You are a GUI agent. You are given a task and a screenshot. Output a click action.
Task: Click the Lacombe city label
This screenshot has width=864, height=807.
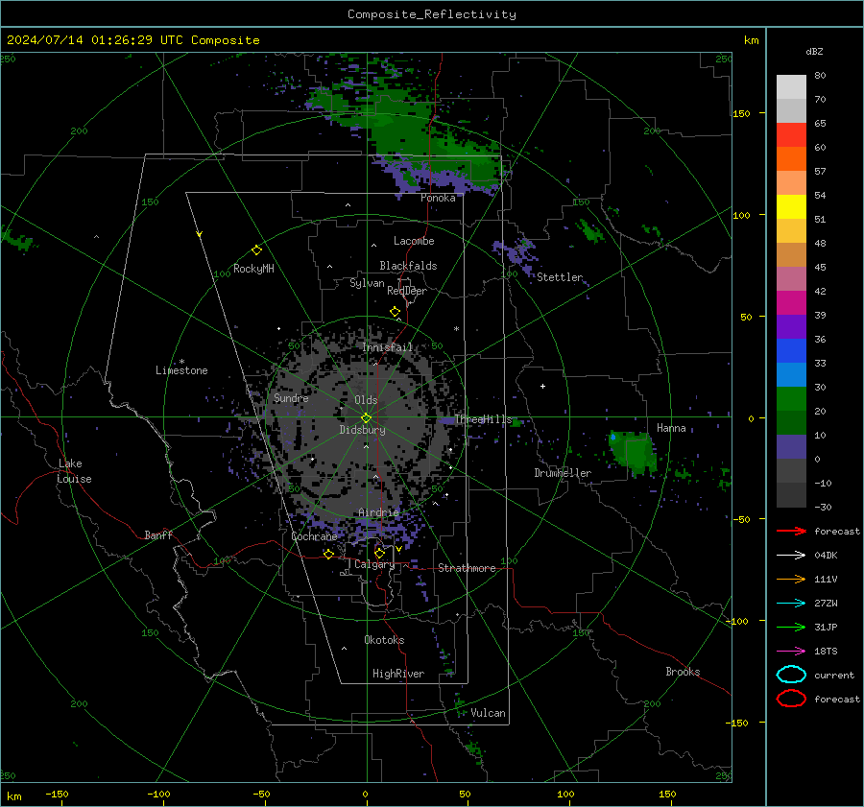point(414,241)
